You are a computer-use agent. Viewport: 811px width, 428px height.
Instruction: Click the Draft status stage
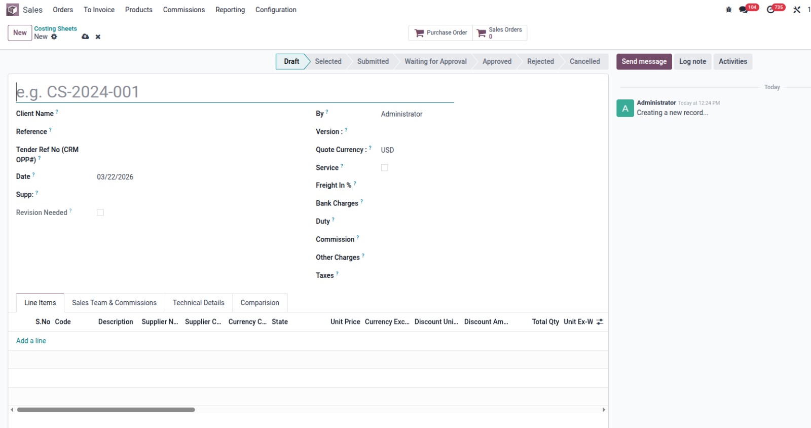pos(291,61)
